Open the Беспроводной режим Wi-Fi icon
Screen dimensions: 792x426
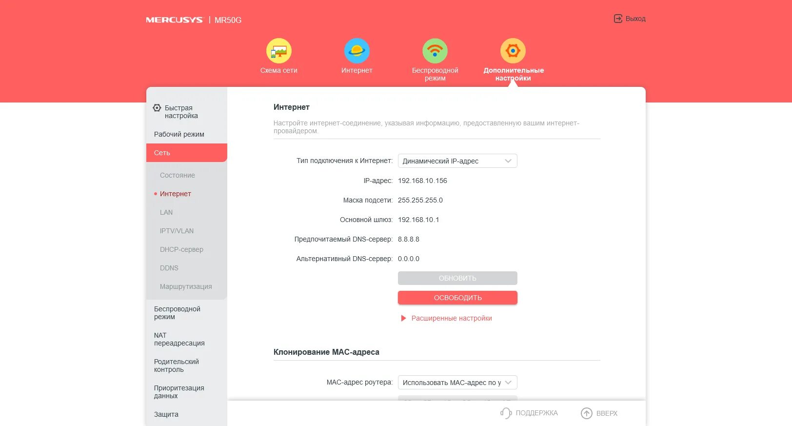point(435,51)
